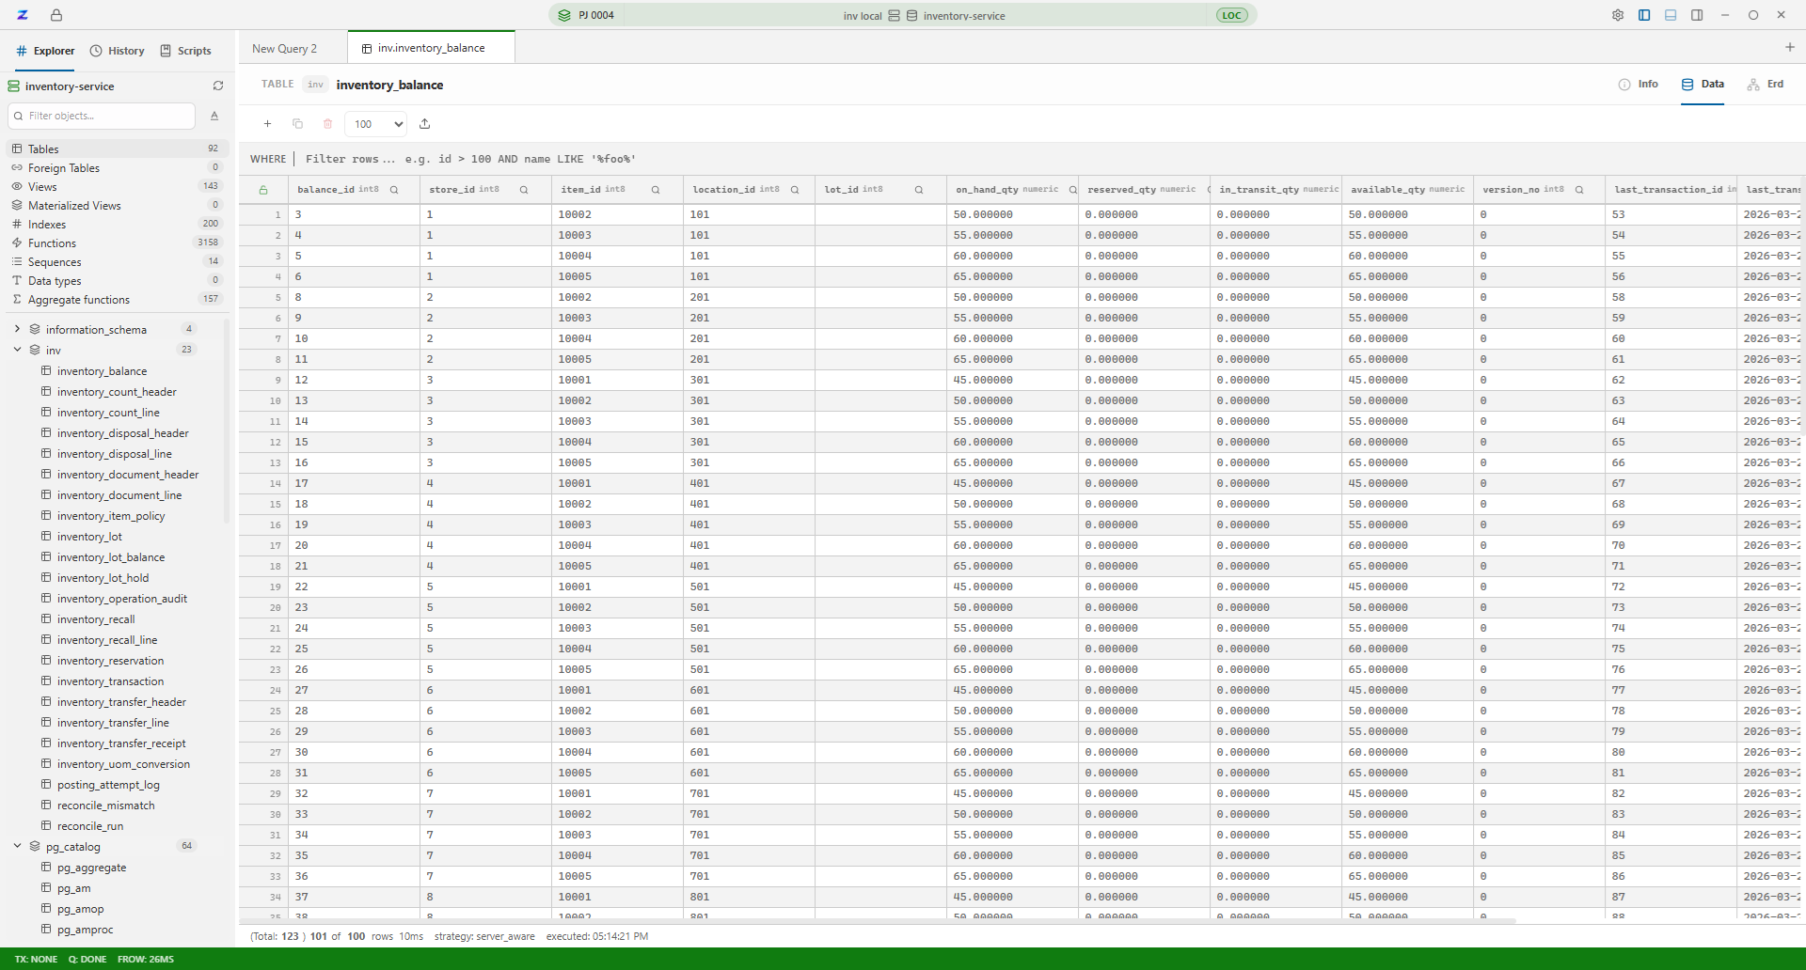Screen dimensions: 1806x970
Task: Click the Info button in the table header
Action: point(1640,84)
